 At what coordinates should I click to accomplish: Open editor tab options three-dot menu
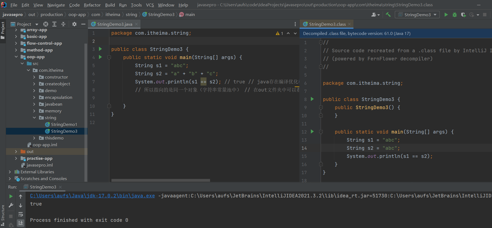pyautogui.click(x=295, y=24)
